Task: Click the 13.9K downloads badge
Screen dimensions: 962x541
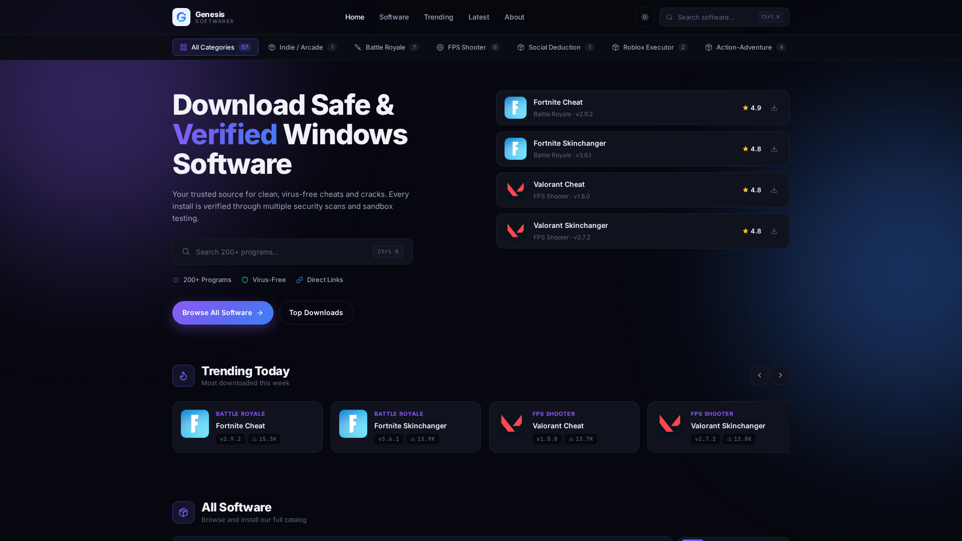Action: point(422,439)
